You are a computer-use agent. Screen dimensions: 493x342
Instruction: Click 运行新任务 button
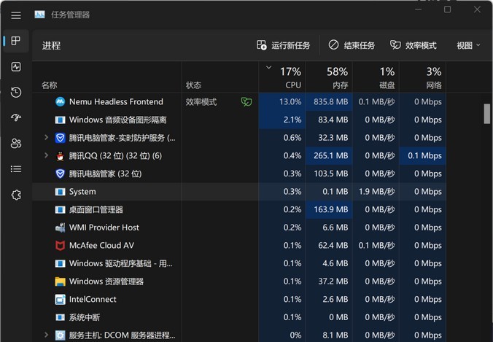pyautogui.click(x=283, y=46)
